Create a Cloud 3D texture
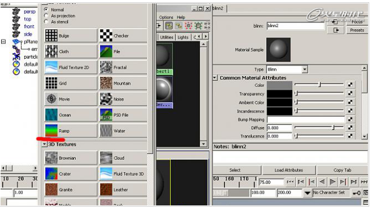The image size is (376, 215). [123, 158]
